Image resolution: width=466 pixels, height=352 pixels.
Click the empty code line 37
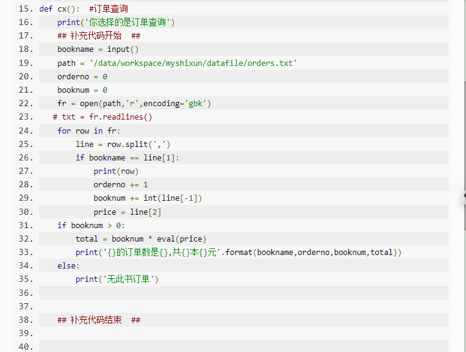pyautogui.click(x=244, y=306)
